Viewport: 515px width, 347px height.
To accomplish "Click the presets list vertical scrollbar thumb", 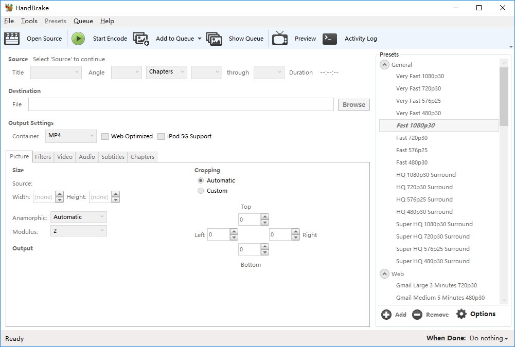I will click(x=504, y=96).
